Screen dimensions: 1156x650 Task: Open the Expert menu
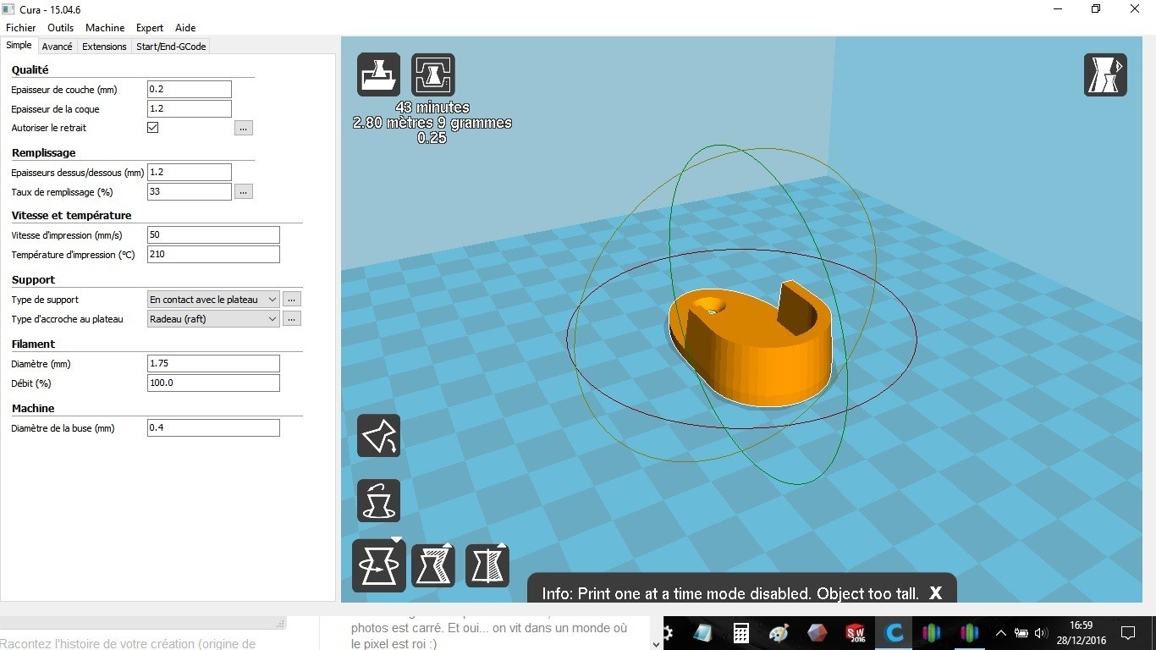coord(150,28)
